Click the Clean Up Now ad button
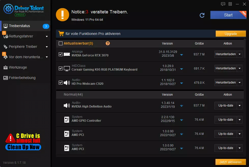 [x=23, y=147]
